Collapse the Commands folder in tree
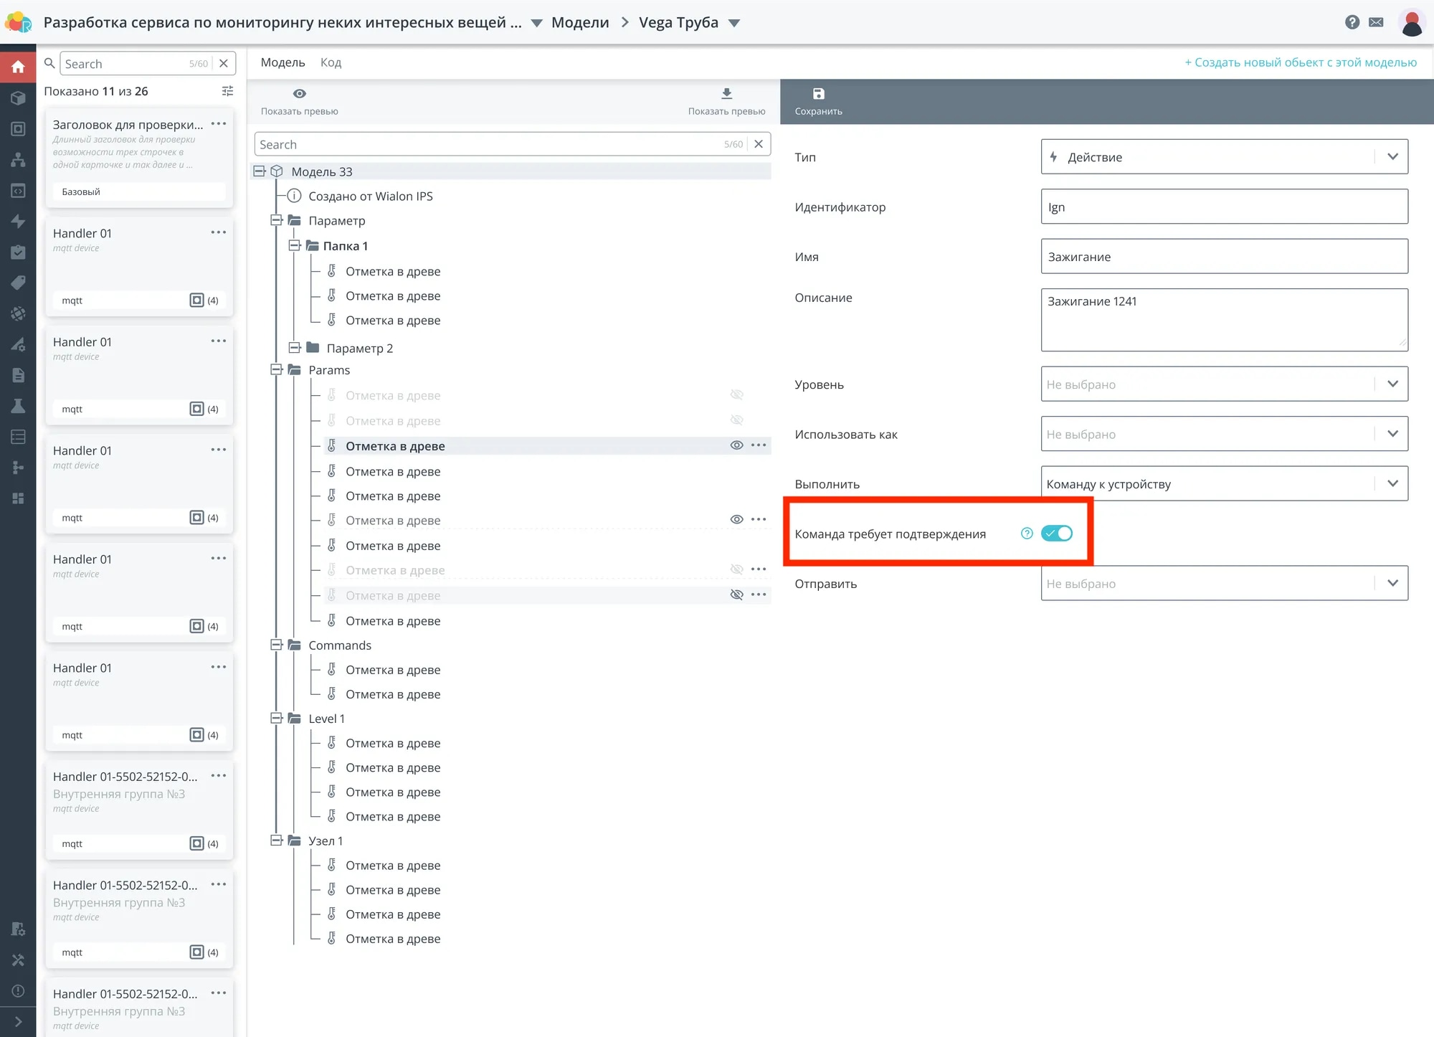Viewport: 1434px width, 1037px height. pos(276,645)
